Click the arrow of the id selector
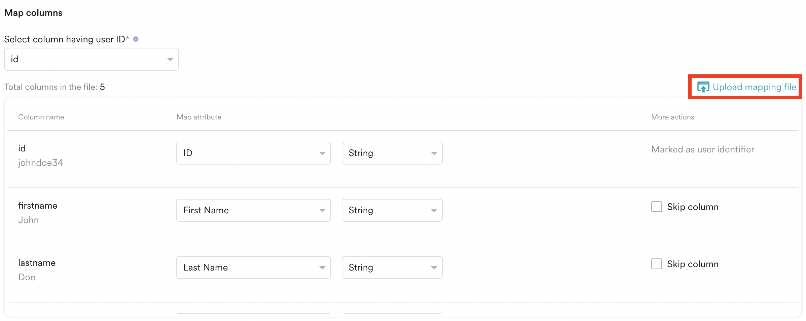The height and width of the screenshot is (321, 806). 170,60
